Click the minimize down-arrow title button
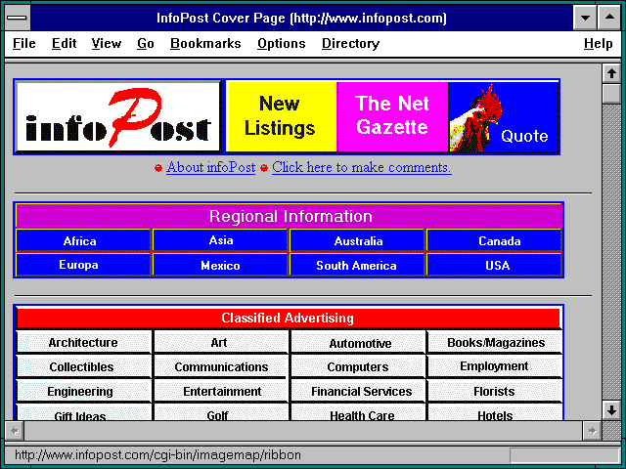 point(585,18)
